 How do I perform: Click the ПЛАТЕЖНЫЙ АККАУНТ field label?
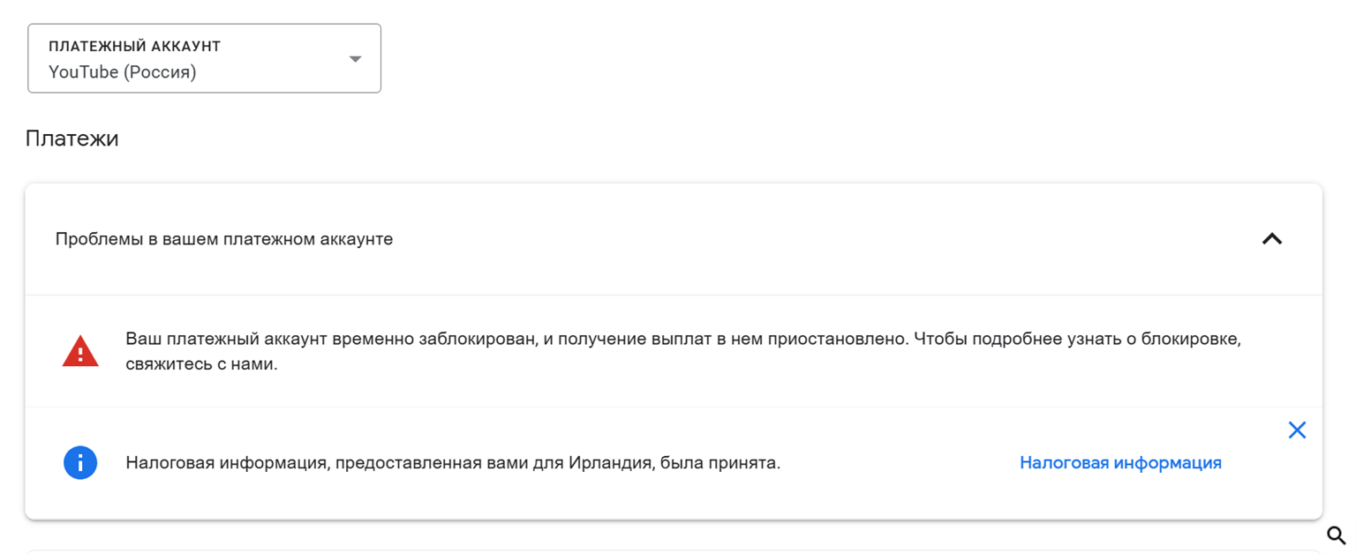(134, 46)
